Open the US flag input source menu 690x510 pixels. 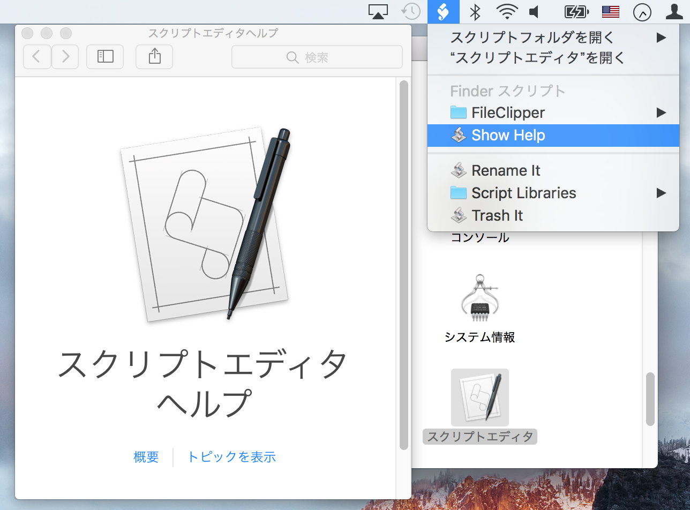611,11
